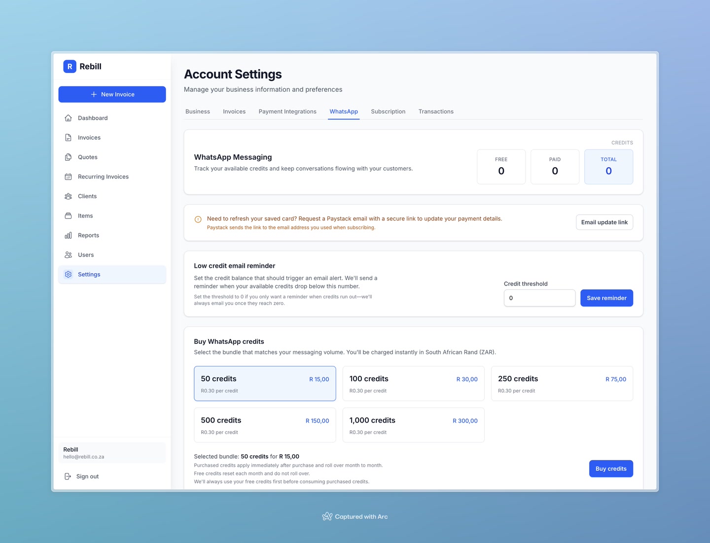710x543 pixels.
Task: Click the Sign out arrow icon
Action: (68, 476)
